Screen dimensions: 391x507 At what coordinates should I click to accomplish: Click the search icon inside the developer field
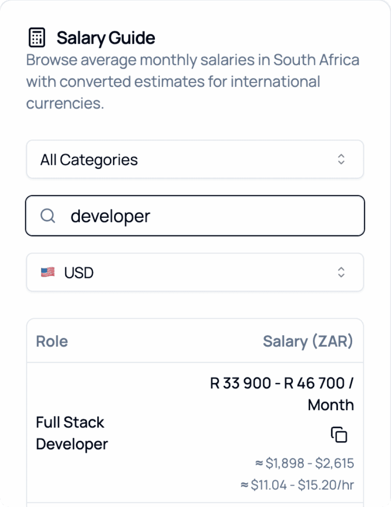point(47,216)
